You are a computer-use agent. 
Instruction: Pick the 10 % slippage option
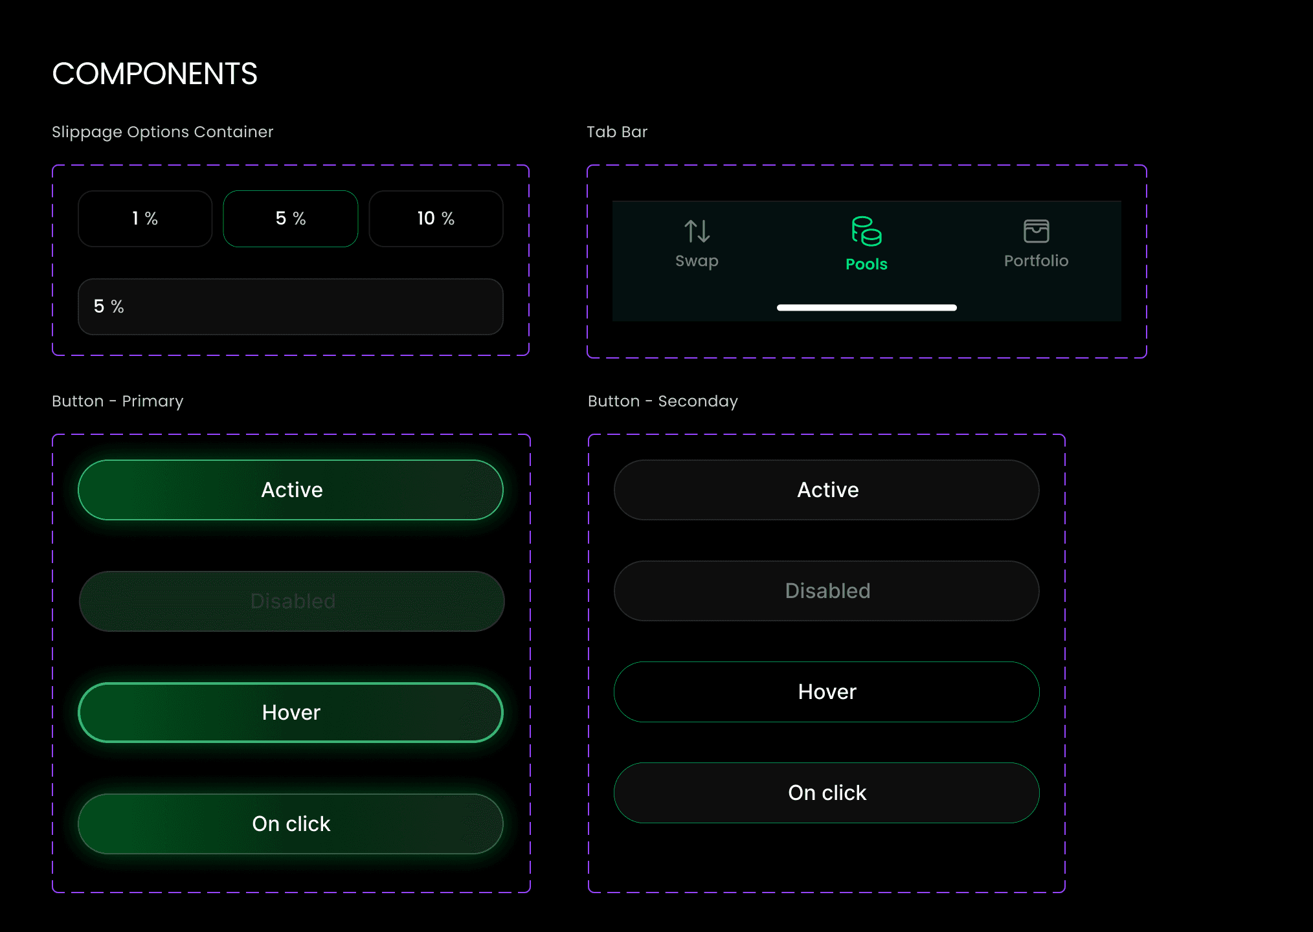(x=435, y=219)
